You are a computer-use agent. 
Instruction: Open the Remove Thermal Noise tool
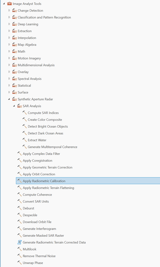click(x=39, y=256)
